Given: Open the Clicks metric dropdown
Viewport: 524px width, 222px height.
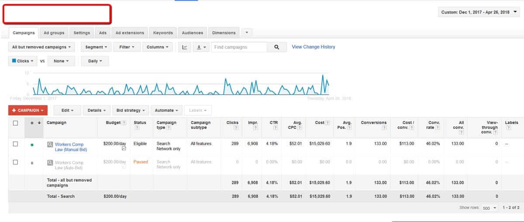Looking at the screenshot, I should tap(23, 61).
